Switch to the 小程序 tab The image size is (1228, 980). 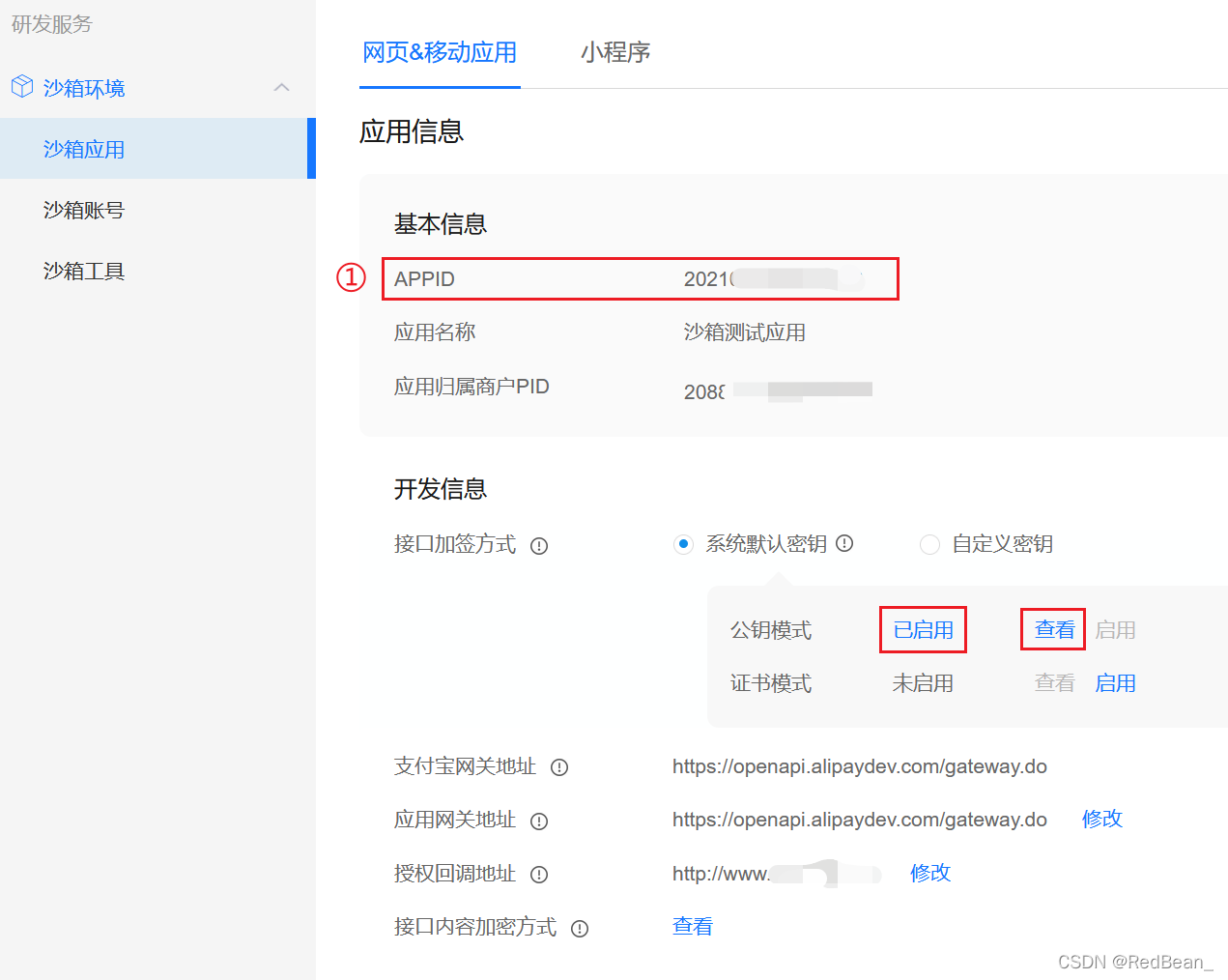click(x=615, y=52)
